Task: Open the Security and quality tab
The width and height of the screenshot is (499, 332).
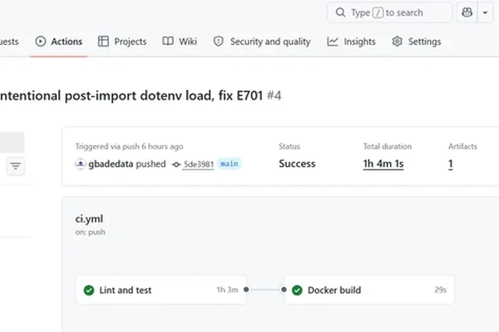Action: pos(262,41)
